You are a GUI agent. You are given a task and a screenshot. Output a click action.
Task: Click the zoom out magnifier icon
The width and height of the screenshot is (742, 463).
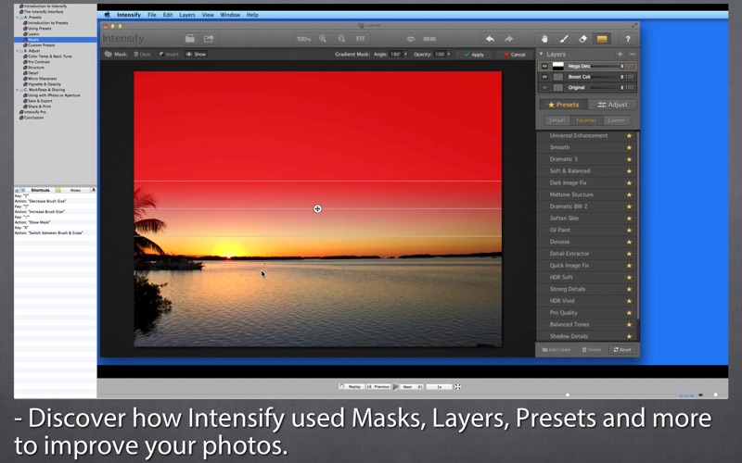point(341,39)
